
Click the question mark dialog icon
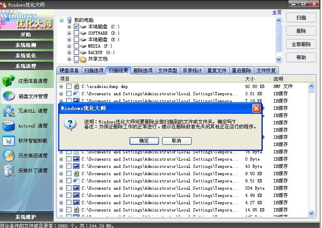(x=70, y=124)
